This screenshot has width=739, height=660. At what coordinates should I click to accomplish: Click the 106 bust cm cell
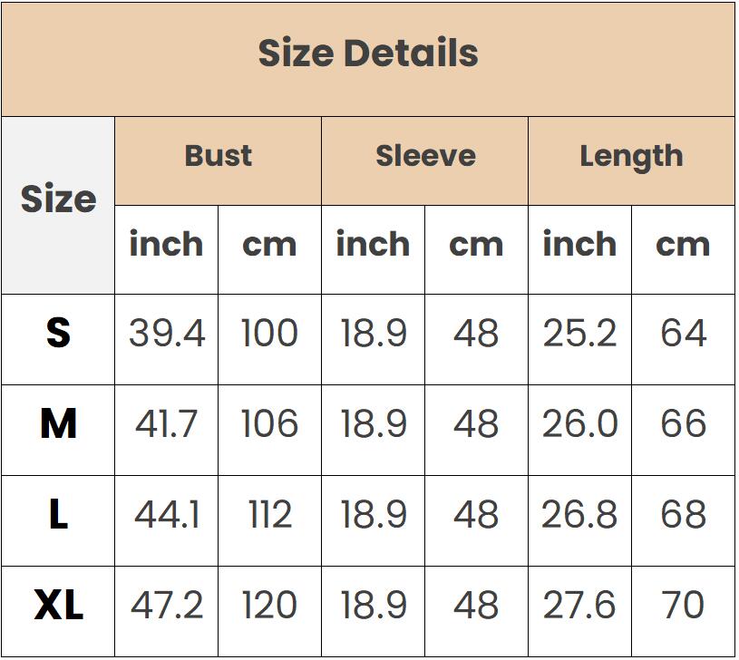click(269, 430)
